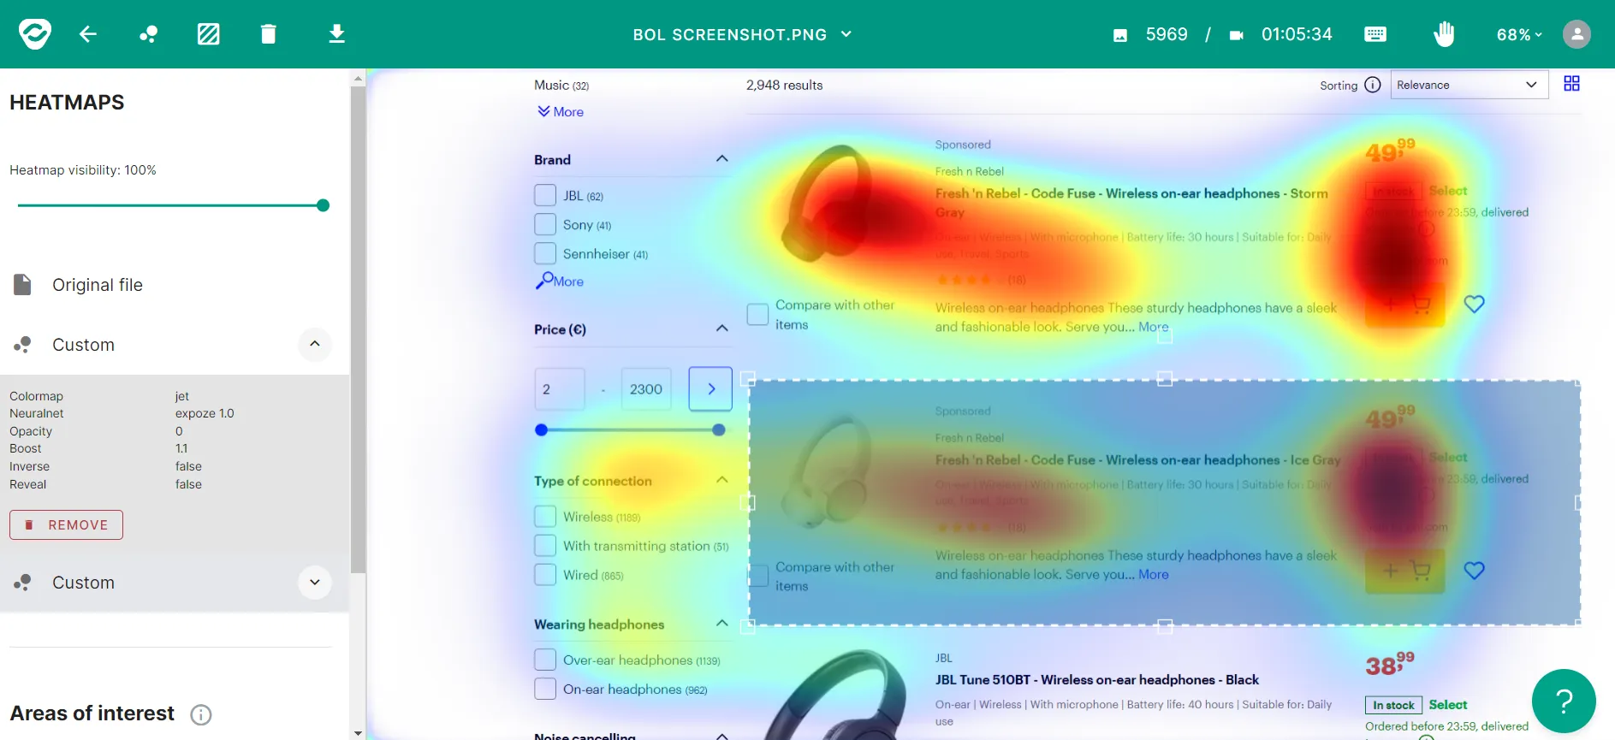Viewport: 1615px width, 740px height.
Task: Collapse the Price (€) filter section
Action: [721, 329]
